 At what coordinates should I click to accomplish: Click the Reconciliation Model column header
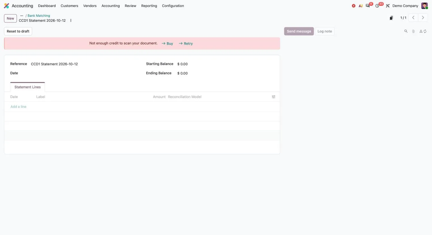(x=185, y=97)
